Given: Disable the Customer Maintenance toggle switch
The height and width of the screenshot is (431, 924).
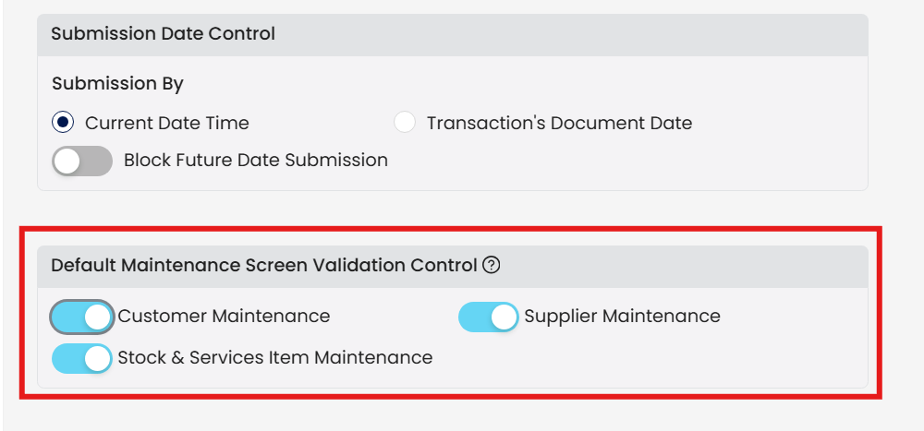Looking at the screenshot, I should pos(81,317).
